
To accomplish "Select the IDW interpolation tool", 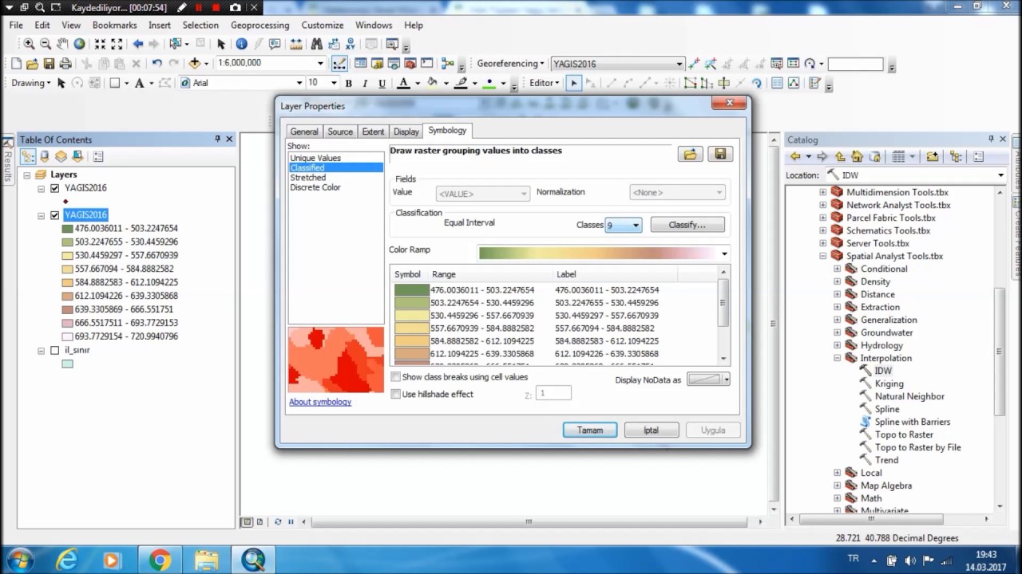I will pyautogui.click(x=882, y=371).
